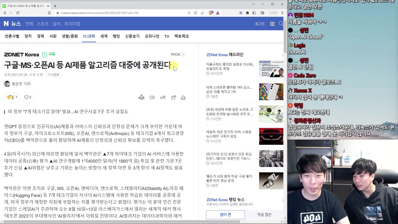
Task: Open the 스포츠 section link
Action: (43, 24)
